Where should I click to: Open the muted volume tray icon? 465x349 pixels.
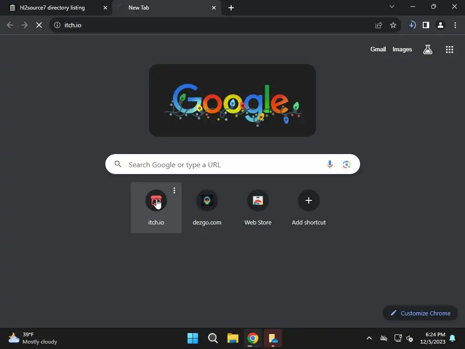[410, 338]
